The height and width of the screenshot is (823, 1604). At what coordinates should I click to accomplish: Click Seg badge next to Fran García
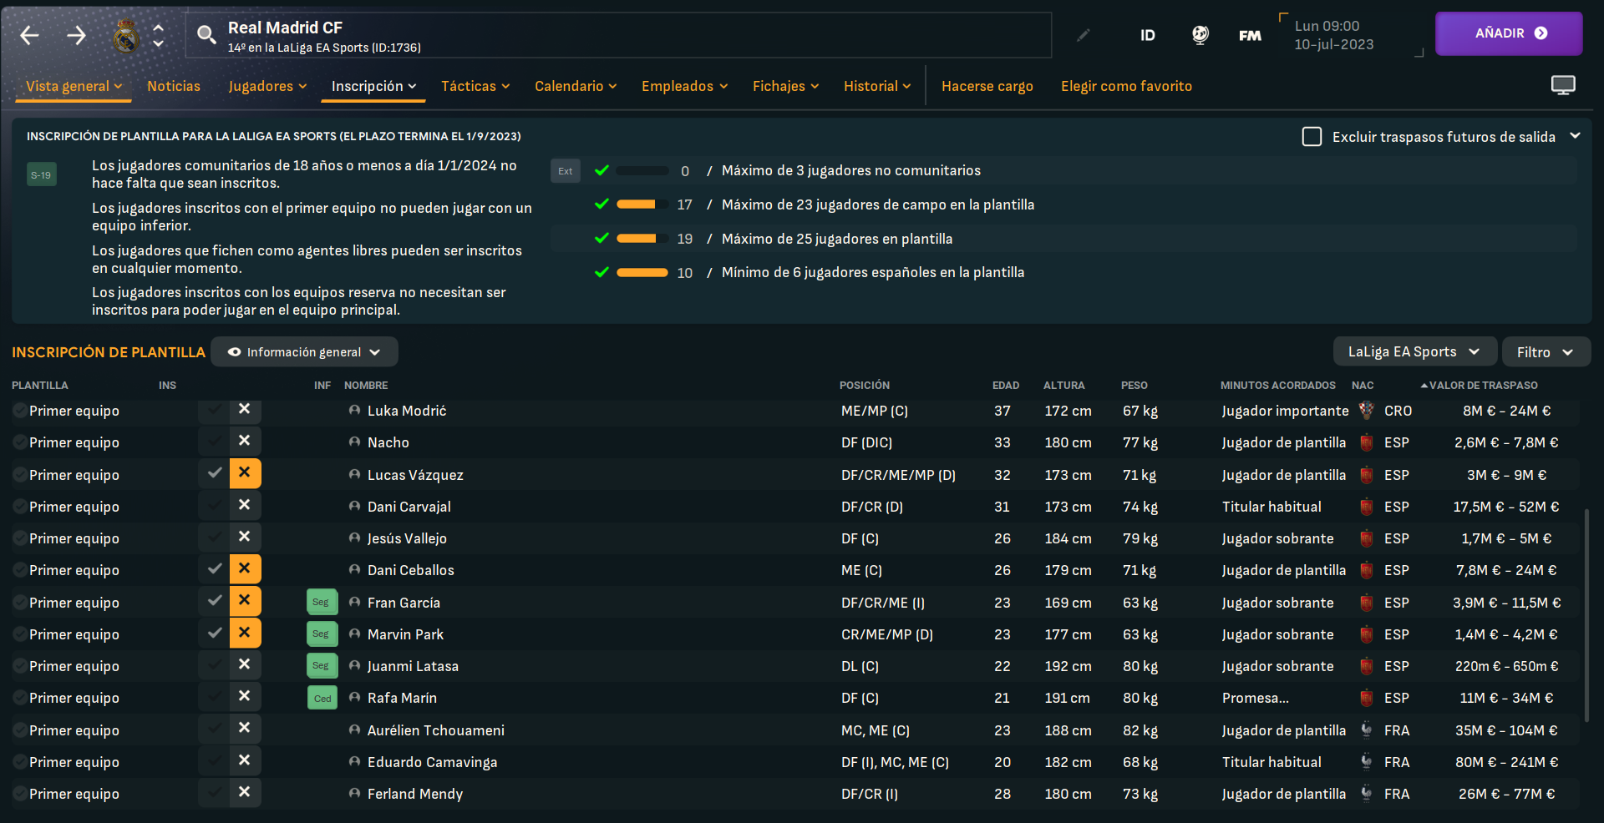(x=322, y=602)
